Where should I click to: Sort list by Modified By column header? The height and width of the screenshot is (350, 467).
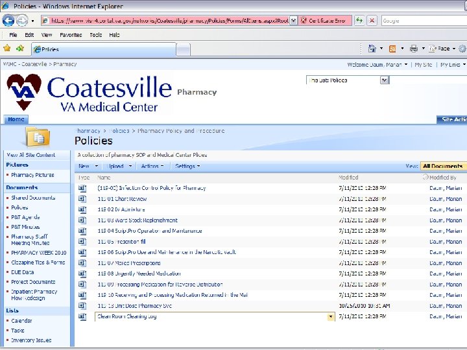[x=443, y=178]
